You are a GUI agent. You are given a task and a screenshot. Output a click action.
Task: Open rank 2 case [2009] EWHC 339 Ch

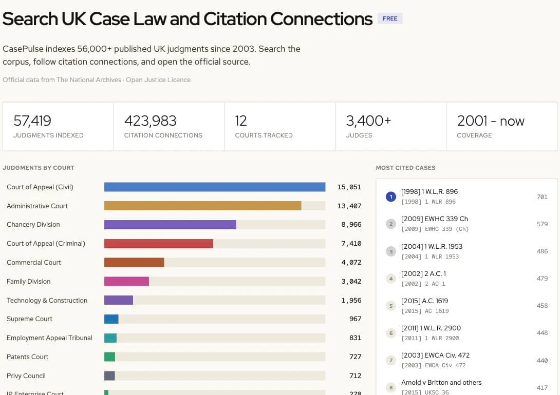(x=434, y=219)
